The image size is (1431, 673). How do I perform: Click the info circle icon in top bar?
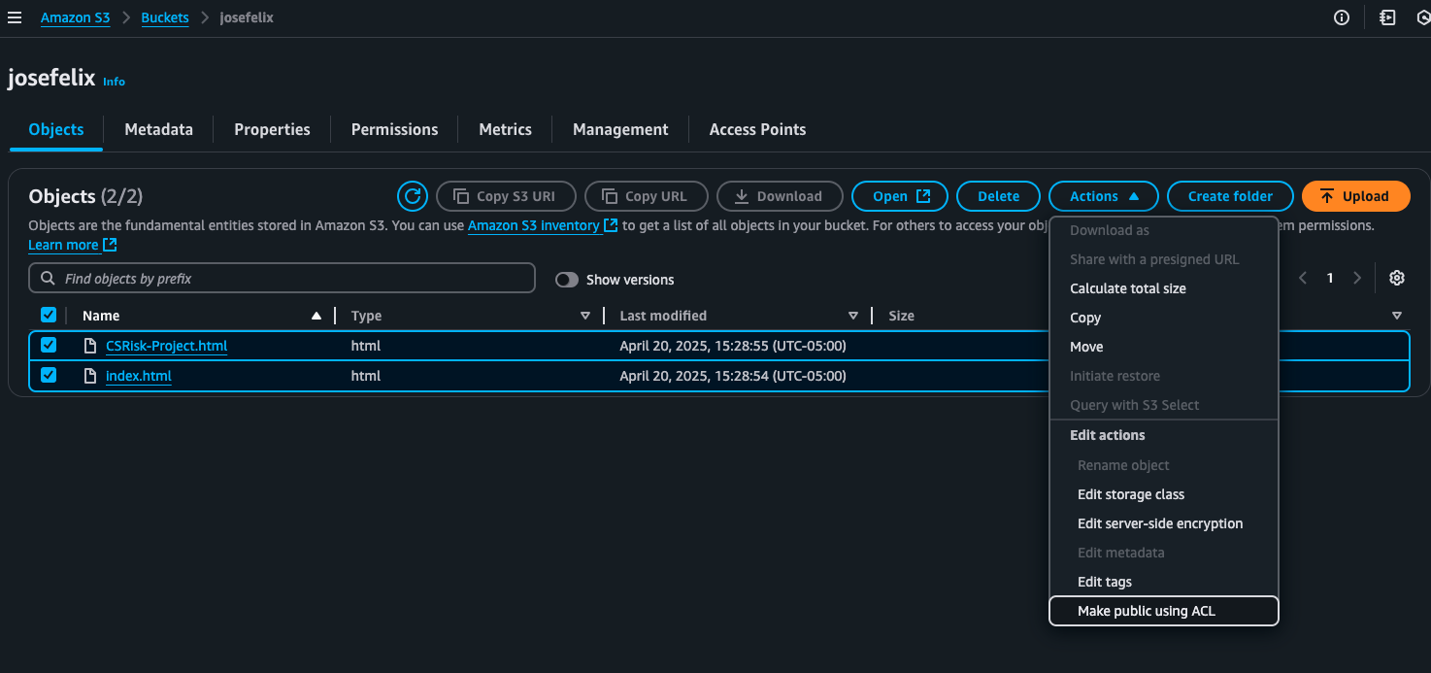coord(1342,17)
